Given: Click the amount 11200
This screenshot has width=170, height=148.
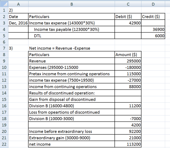Looking at the screenshot, I should click(x=128, y=106).
